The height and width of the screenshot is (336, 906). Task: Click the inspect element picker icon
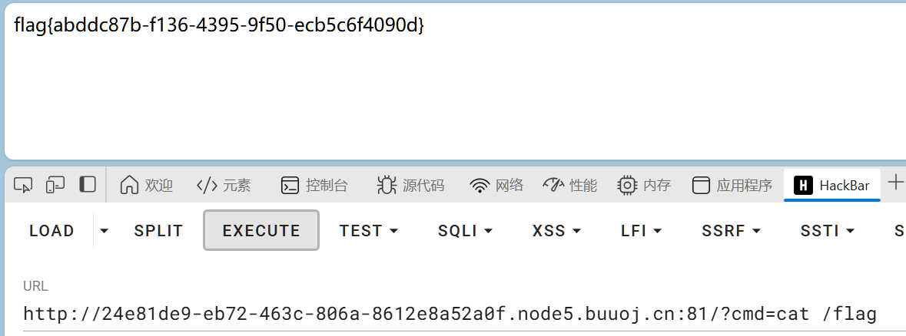pos(23,185)
